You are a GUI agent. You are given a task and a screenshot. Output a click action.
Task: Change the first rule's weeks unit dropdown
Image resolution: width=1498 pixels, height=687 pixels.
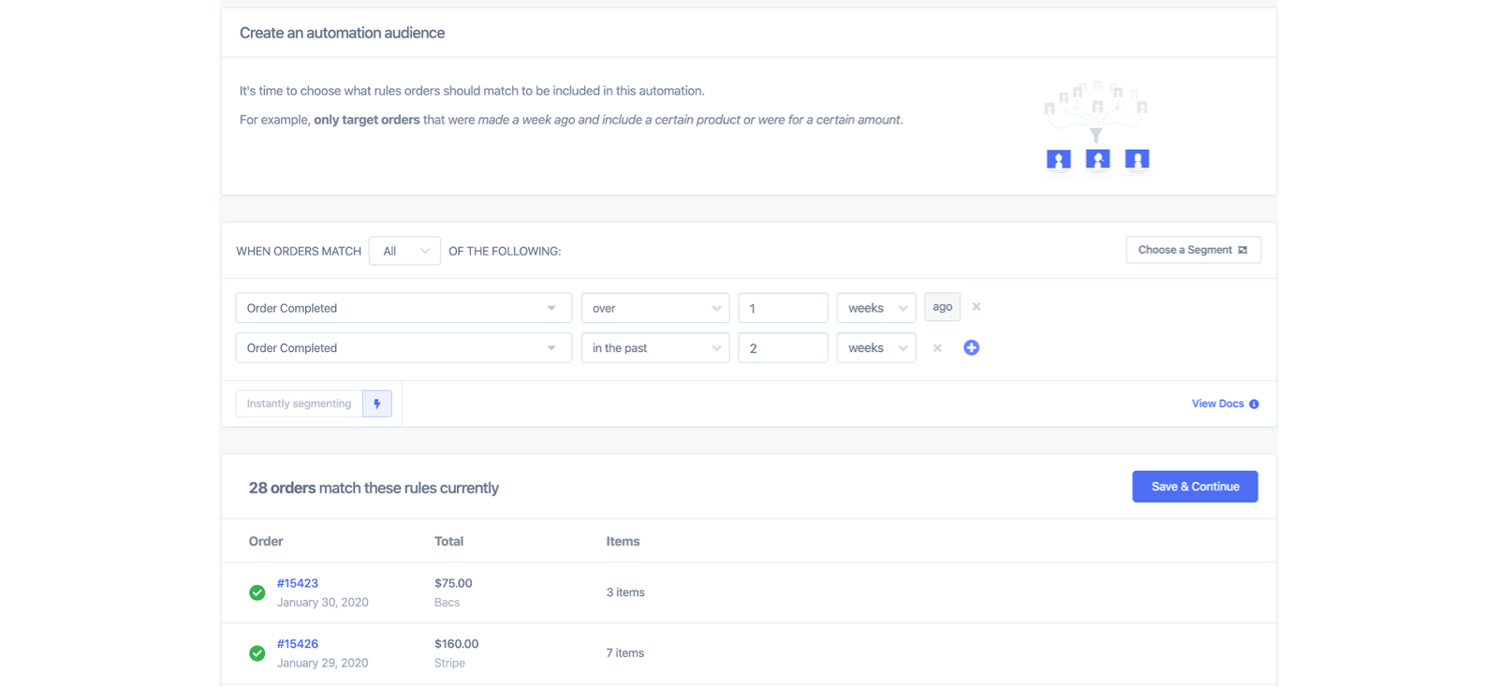pyautogui.click(x=876, y=308)
